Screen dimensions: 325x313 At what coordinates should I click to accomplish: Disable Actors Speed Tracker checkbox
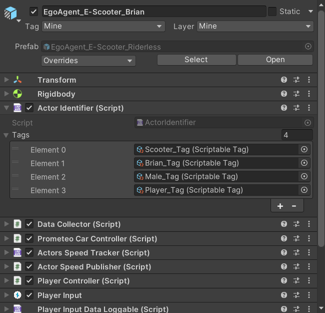coord(29,252)
